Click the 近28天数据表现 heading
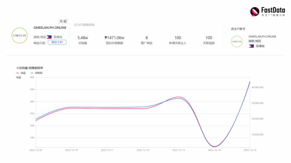This screenshot has width=291, height=163. 84,25
